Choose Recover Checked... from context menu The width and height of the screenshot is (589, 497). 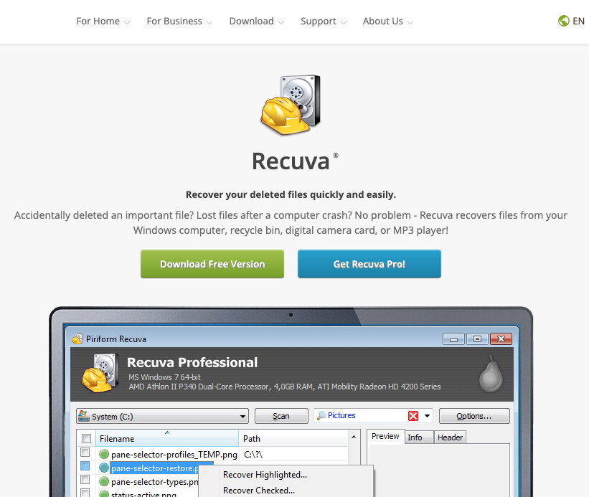pyautogui.click(x=259, y=491)
